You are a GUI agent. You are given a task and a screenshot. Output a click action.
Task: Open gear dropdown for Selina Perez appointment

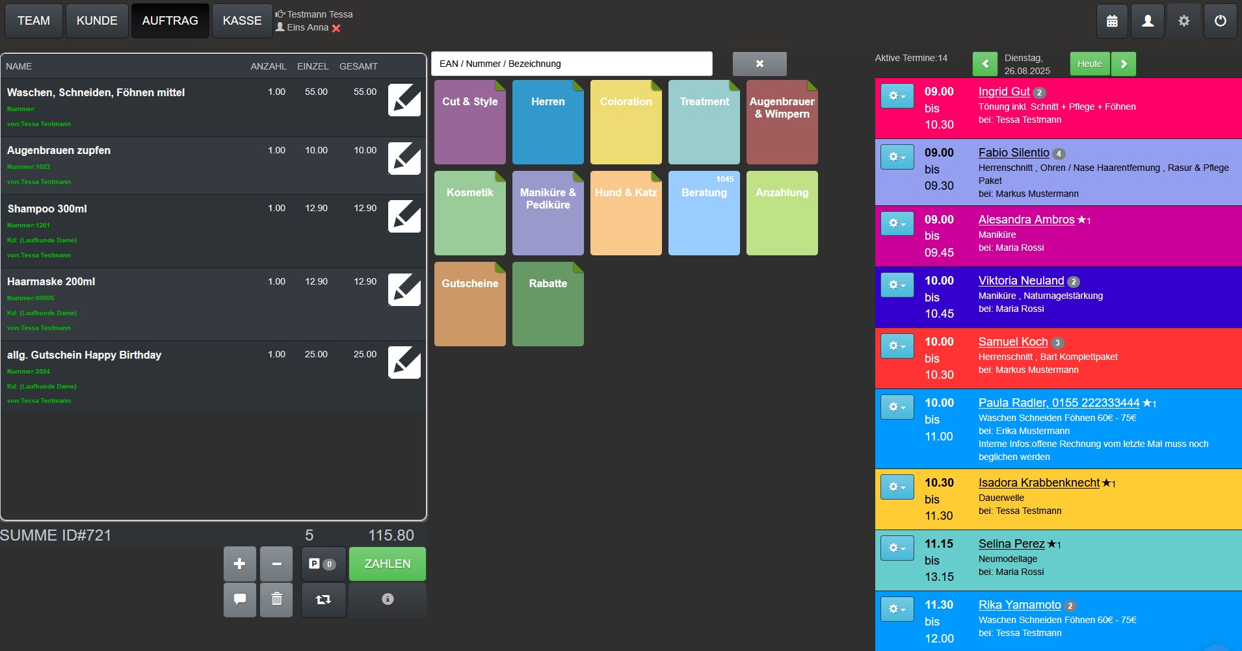897,548
